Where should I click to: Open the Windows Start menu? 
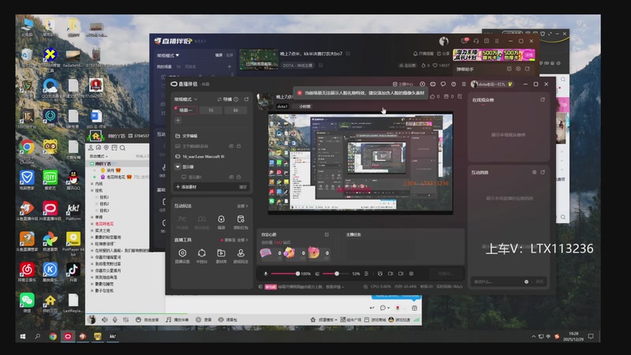click(x=23, y=337)
